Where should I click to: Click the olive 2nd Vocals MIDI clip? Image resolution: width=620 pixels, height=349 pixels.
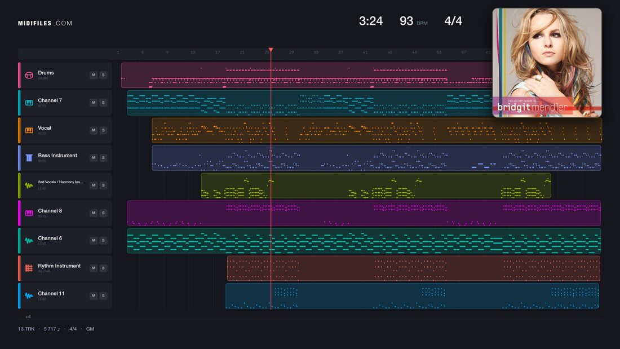[x=375, y=185]
